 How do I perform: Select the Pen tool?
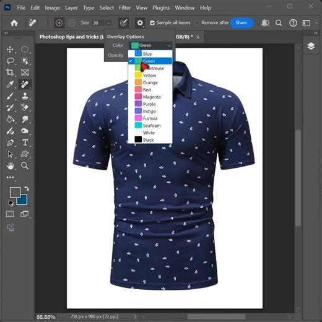(10, 142)
